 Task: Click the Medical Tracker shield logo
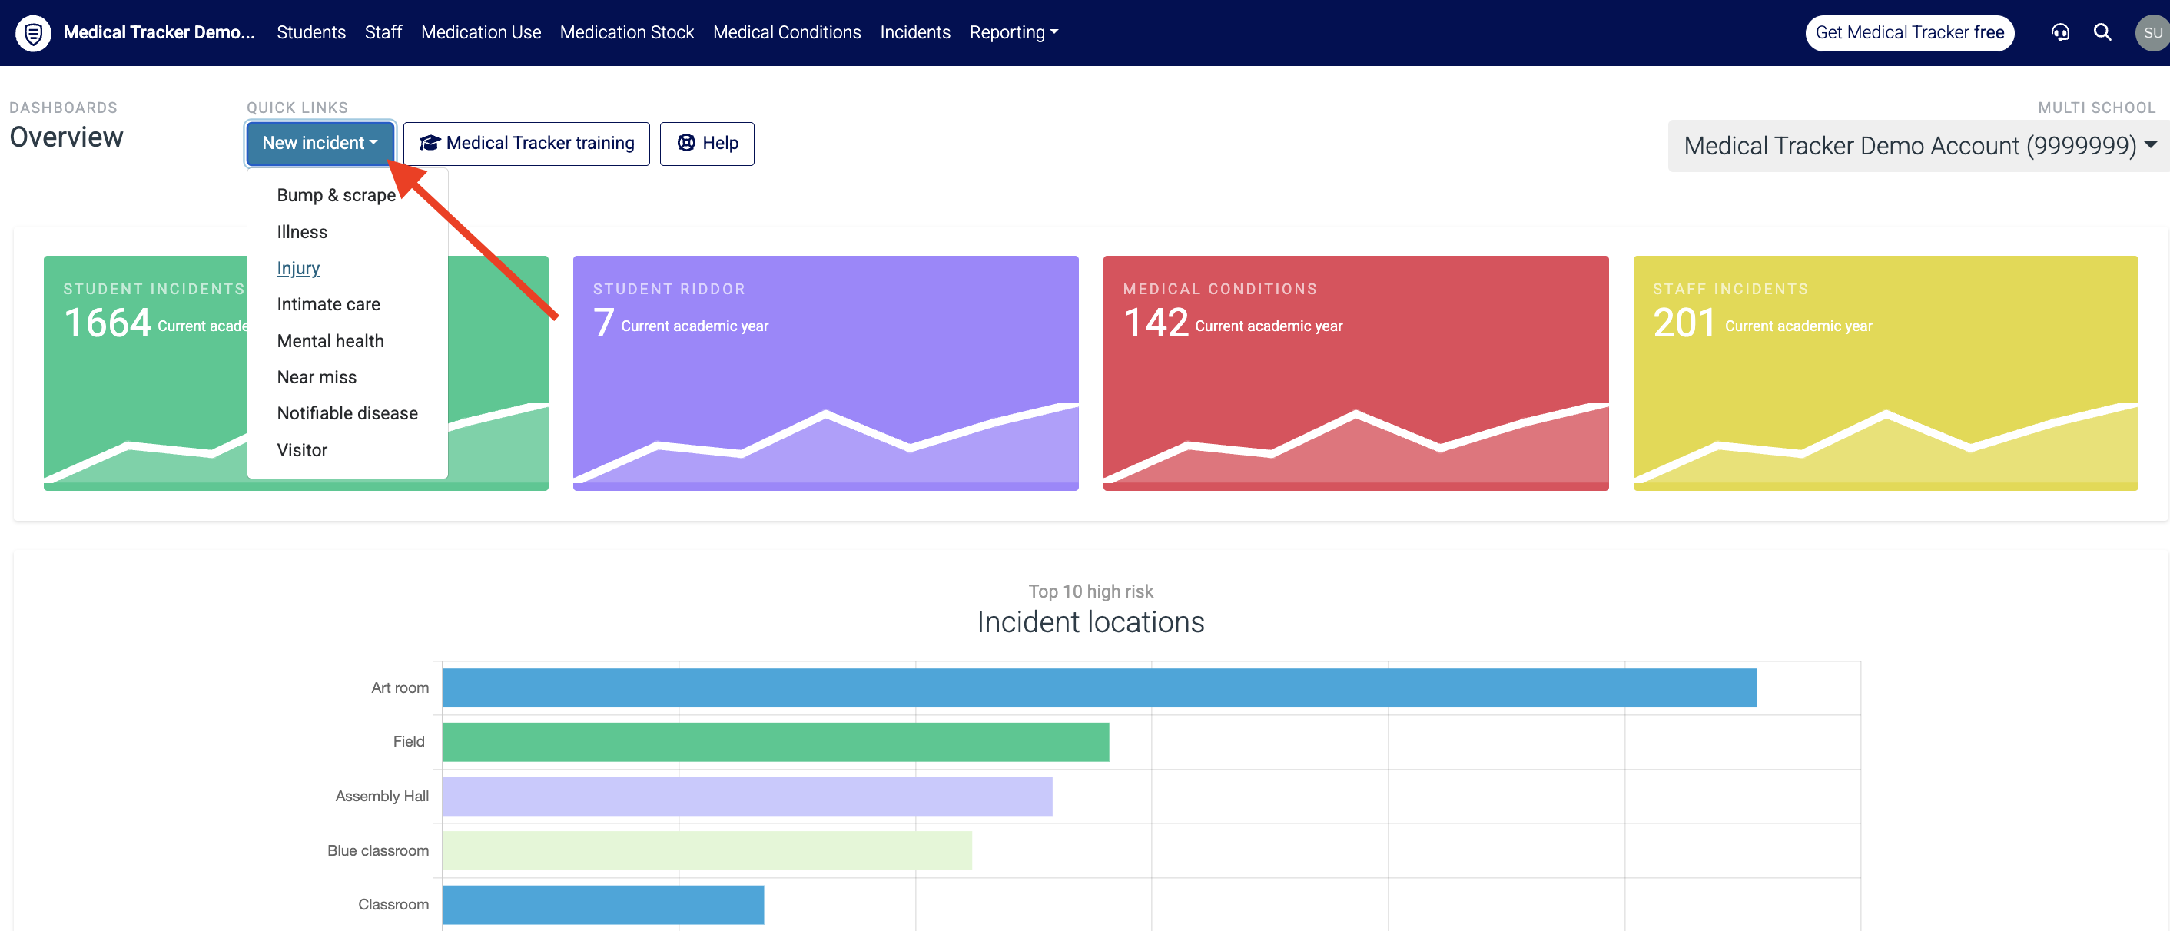(34, 33)
